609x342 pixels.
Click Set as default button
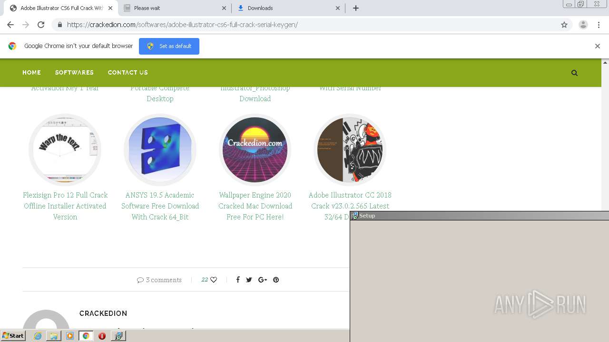pyautogui.click(x=169, y=46)
